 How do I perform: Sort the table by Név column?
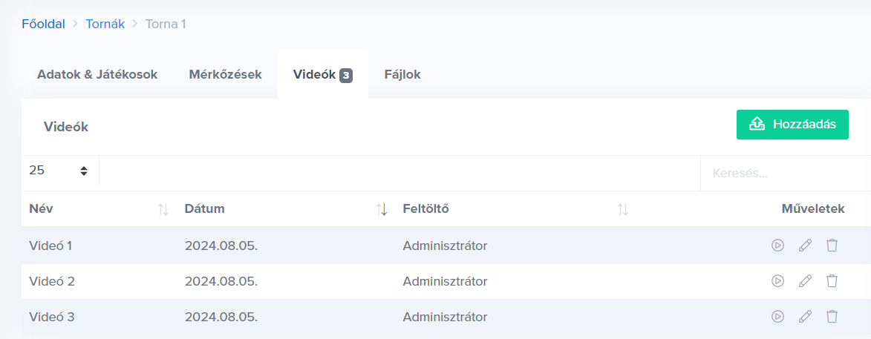coord(163,210)
